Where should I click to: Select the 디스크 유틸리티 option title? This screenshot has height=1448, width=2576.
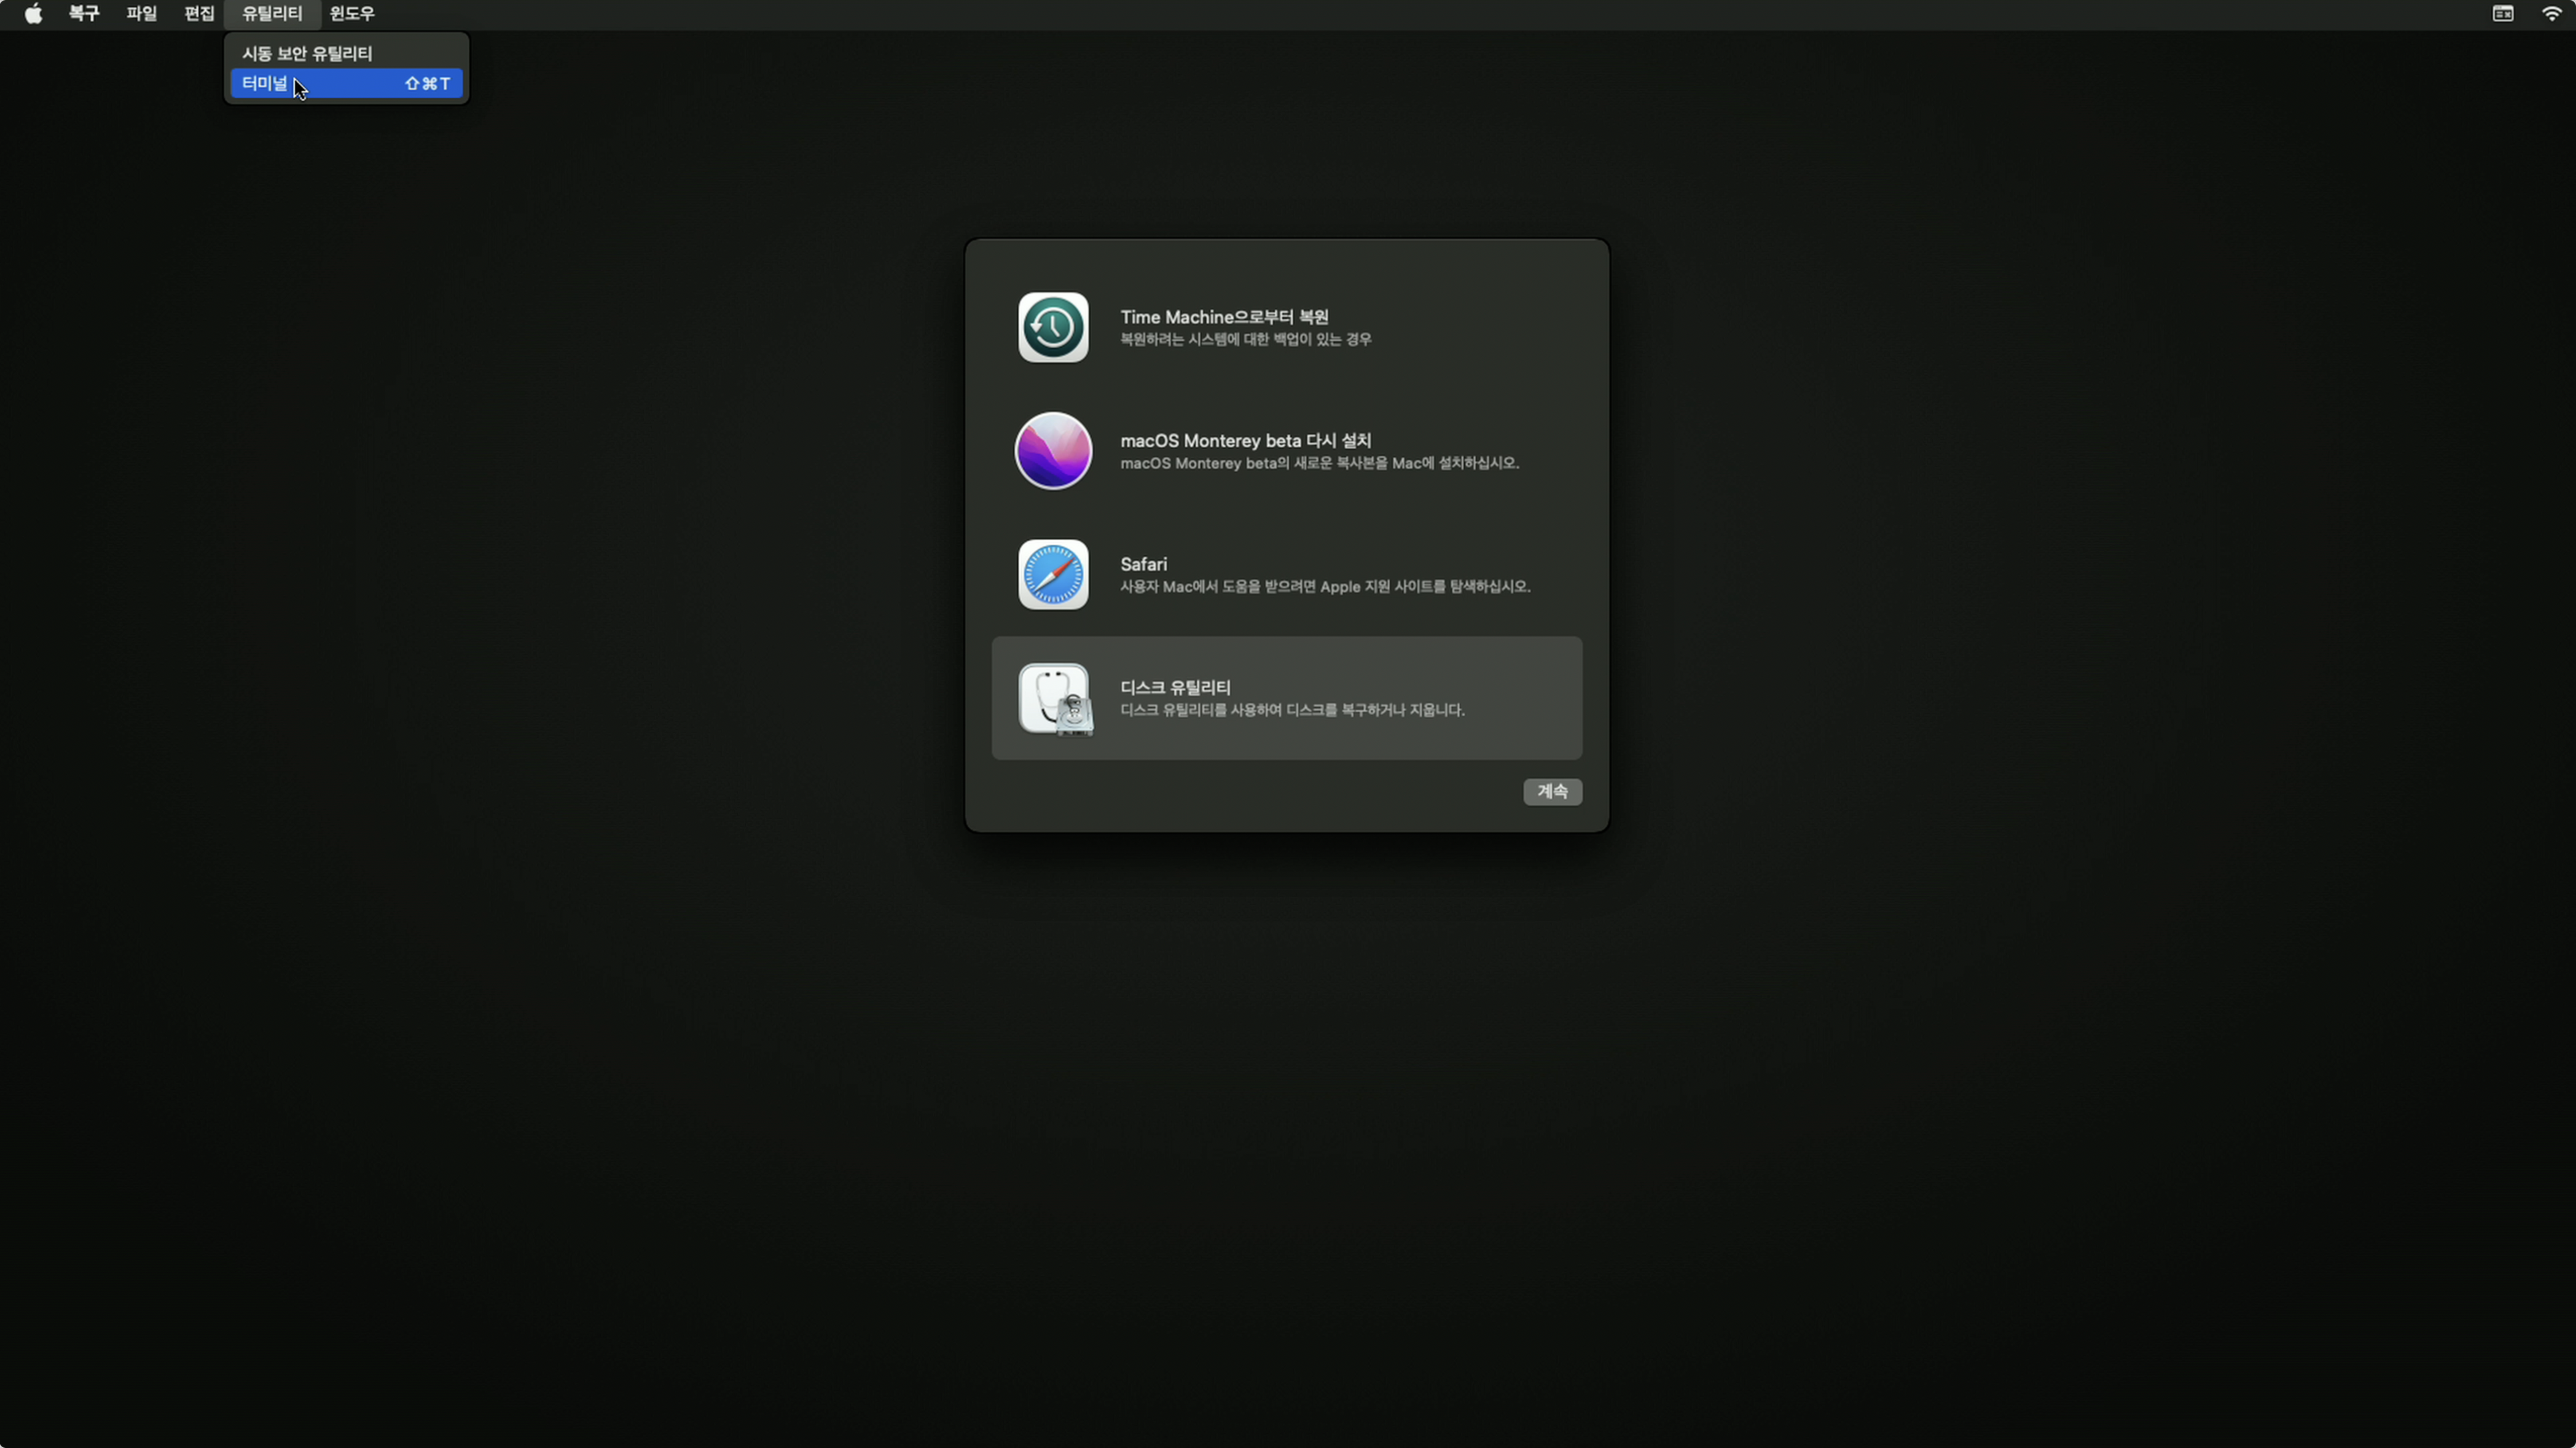pos(1175,688)
